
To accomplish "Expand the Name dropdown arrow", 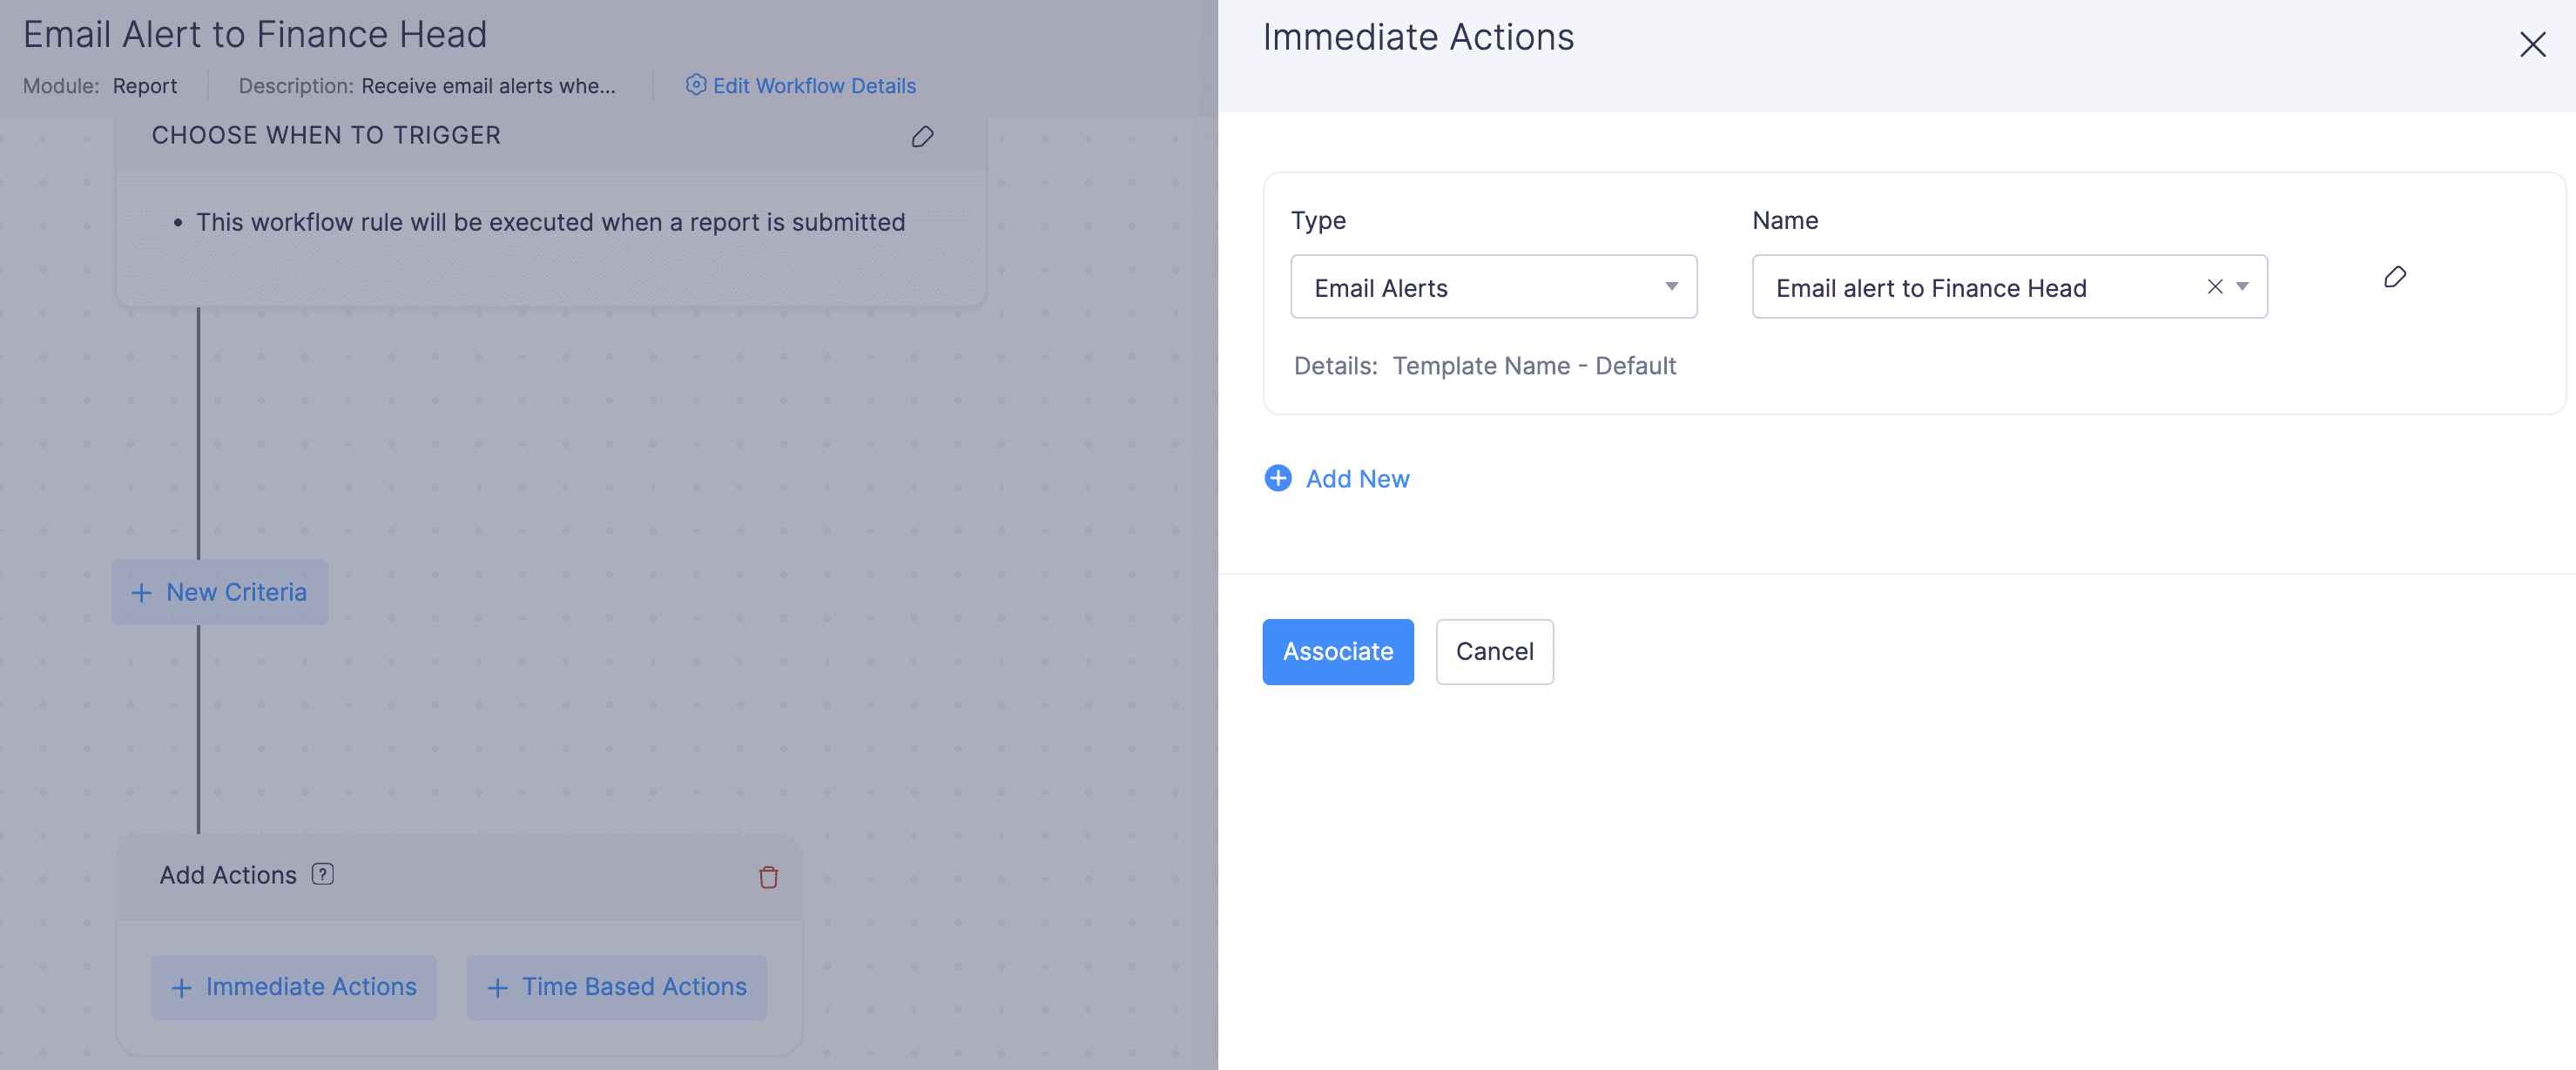I will coord(2242,287).
